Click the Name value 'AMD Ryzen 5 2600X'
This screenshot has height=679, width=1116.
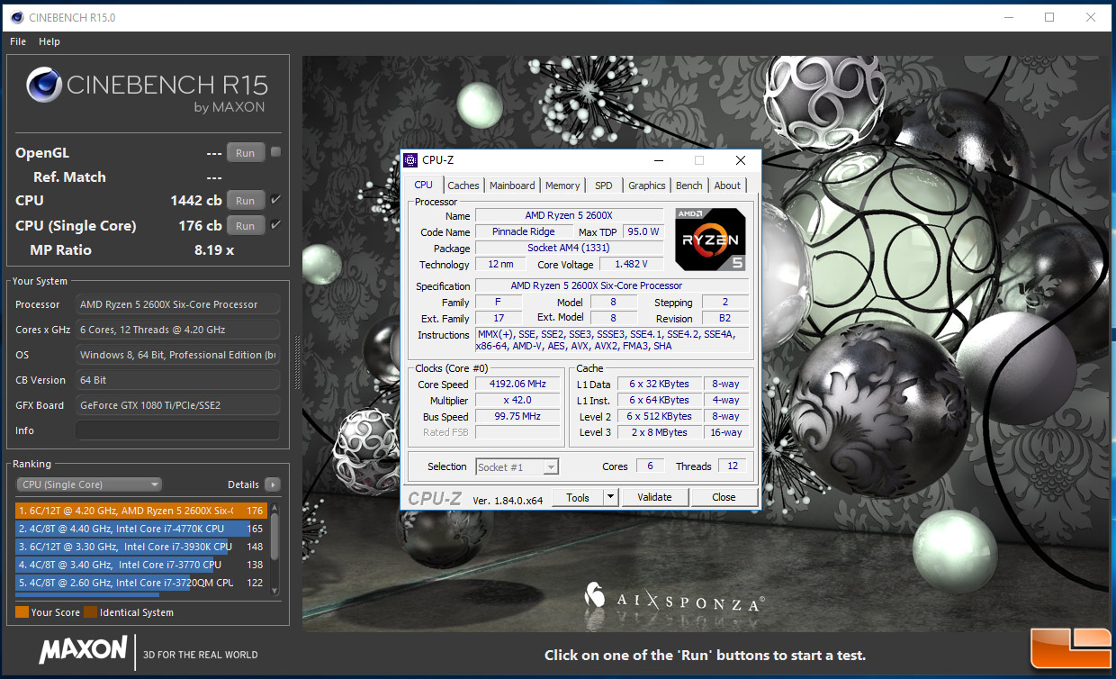pos(571,216)
